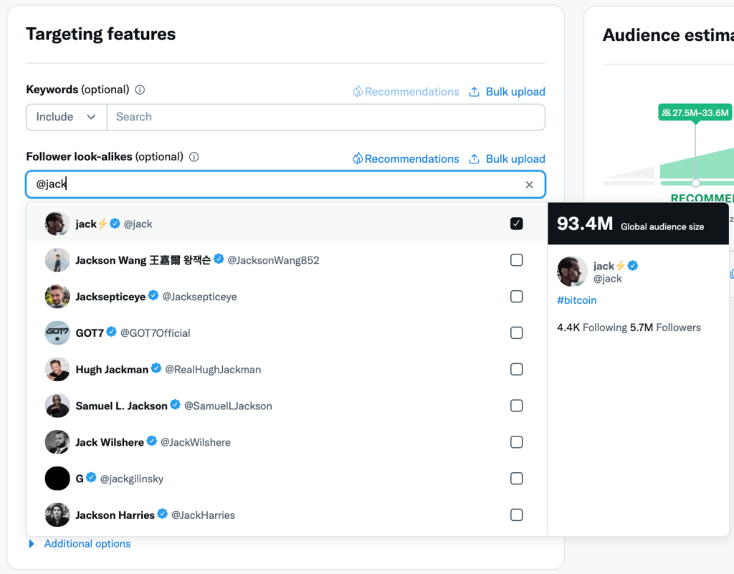Select the Jacksepticeye result name
This screenshot has width=734, height=574.
point(110,297)
